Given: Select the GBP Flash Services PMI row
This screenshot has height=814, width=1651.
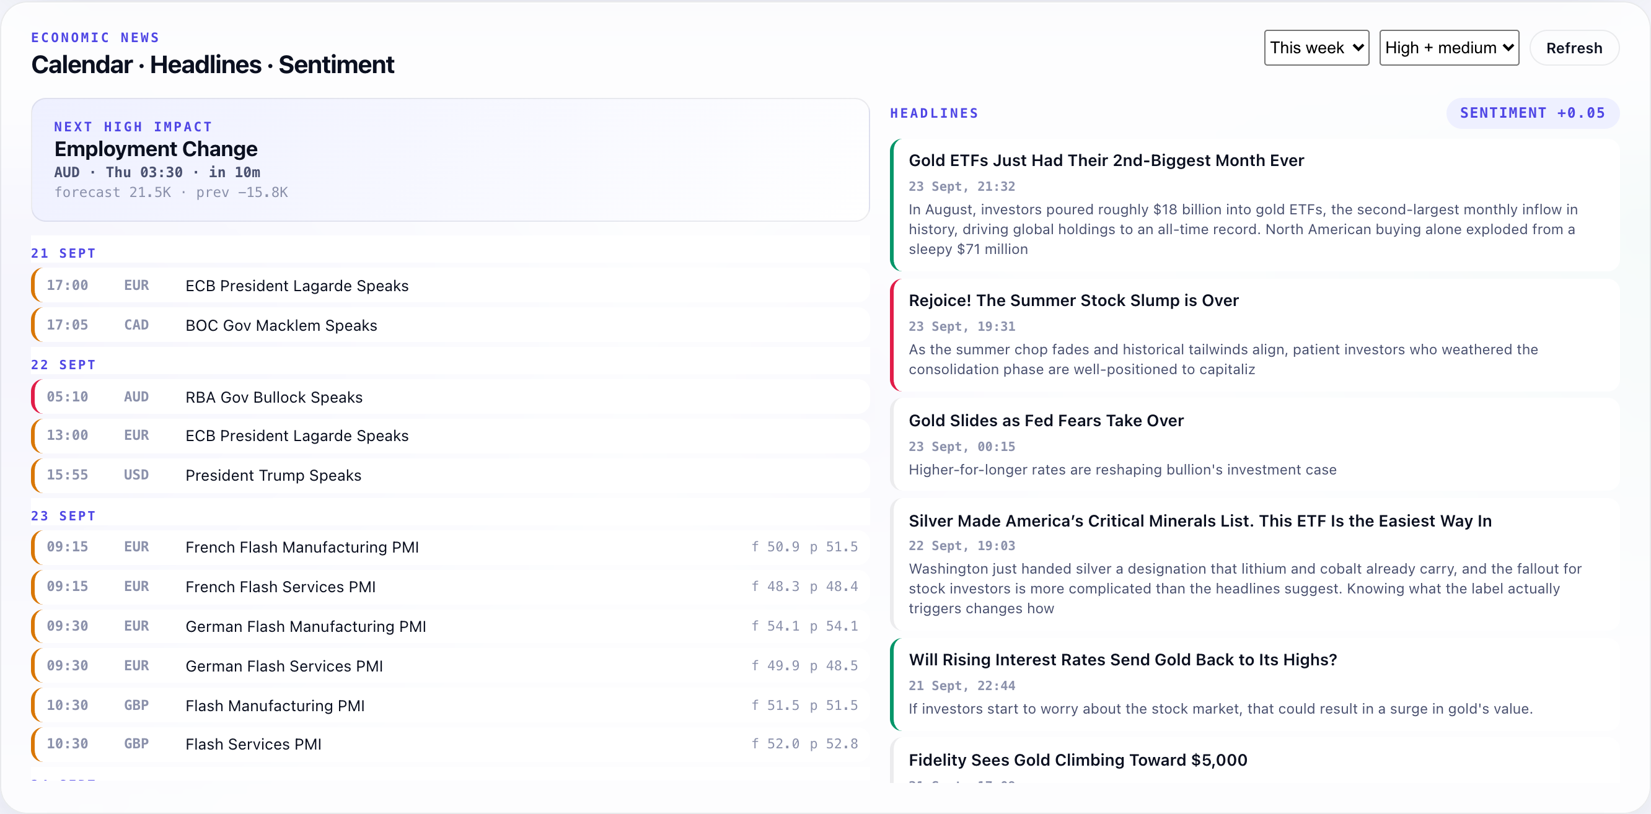Looking at the screenshot, I should tap(450, 744).
